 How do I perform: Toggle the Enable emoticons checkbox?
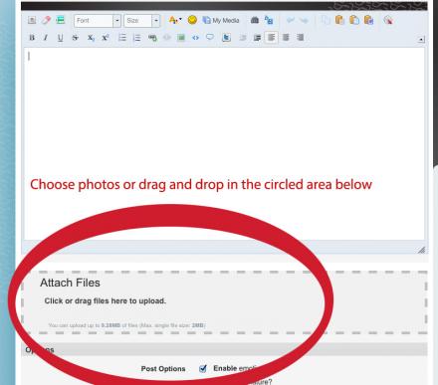point(203,368)
